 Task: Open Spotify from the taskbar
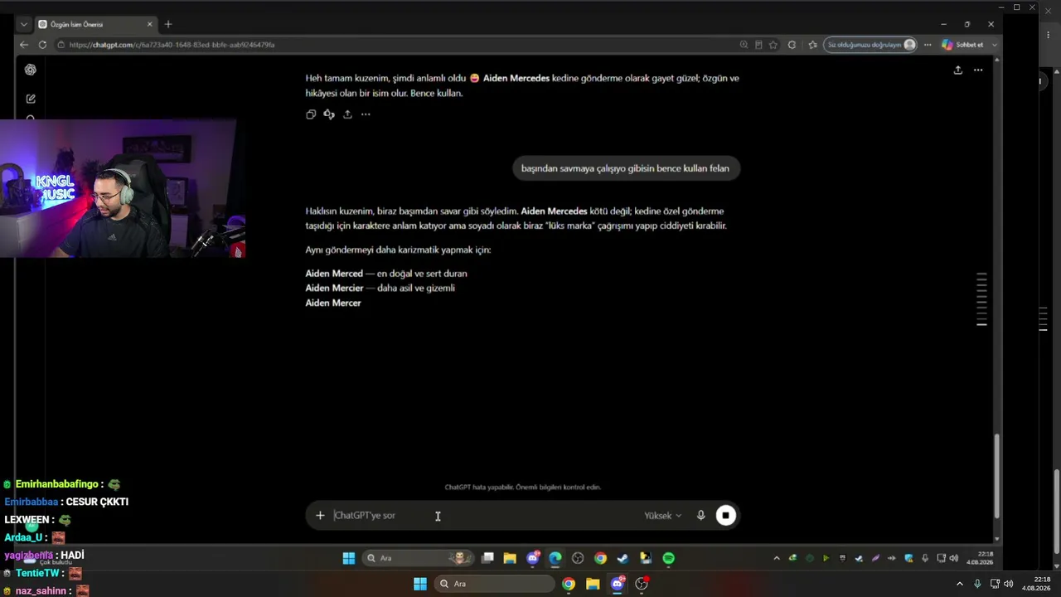click(x=669, y=558)
